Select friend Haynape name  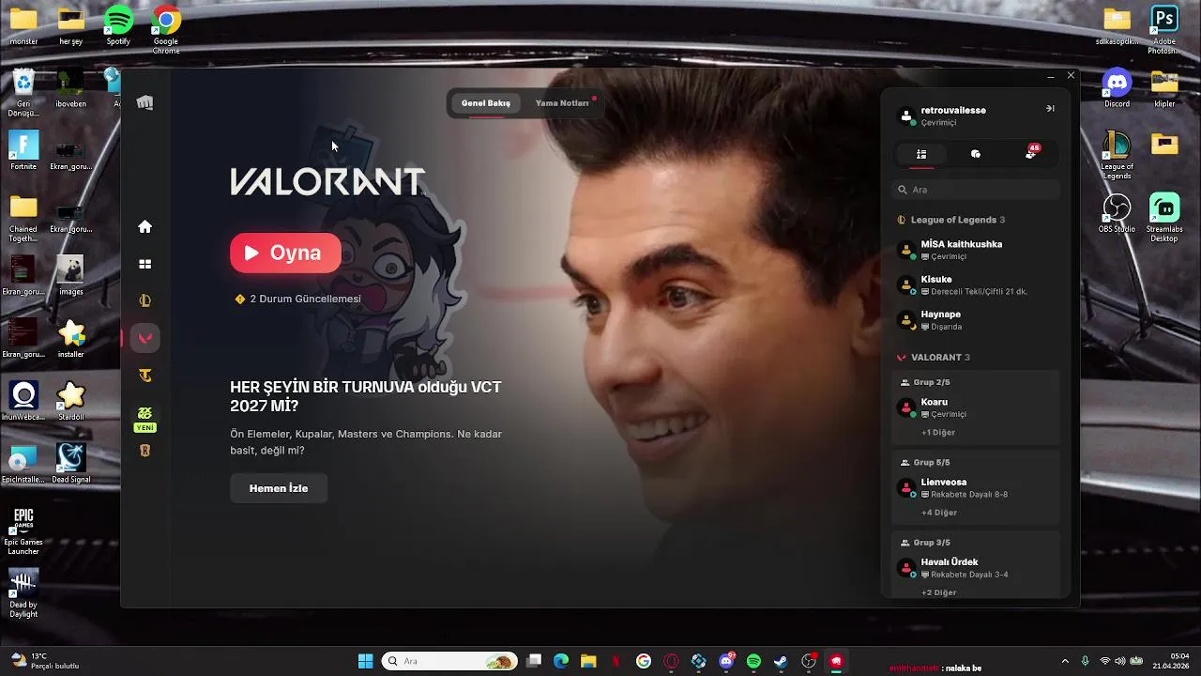(941, 315)
